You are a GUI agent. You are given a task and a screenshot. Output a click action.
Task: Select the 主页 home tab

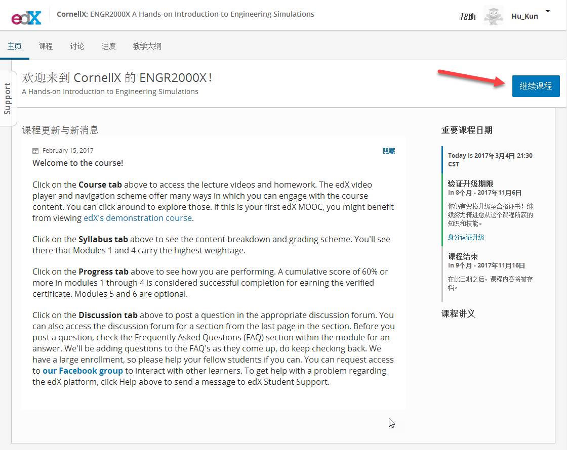(x=15, y=46)
